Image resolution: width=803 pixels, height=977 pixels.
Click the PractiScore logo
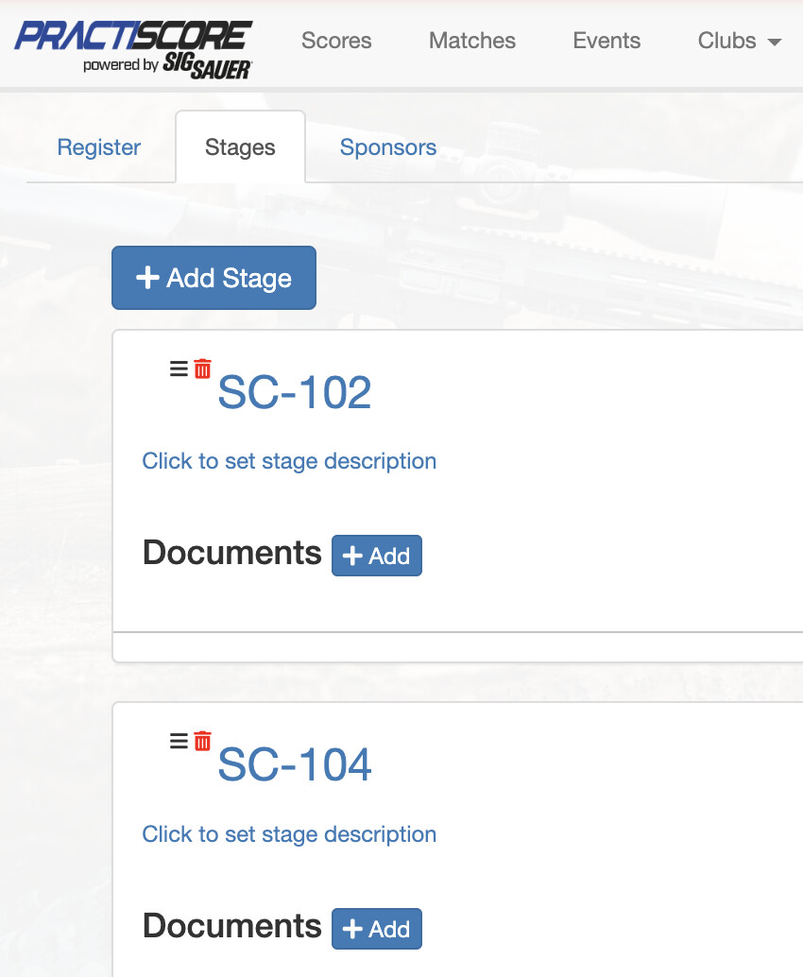click(133, 46)
